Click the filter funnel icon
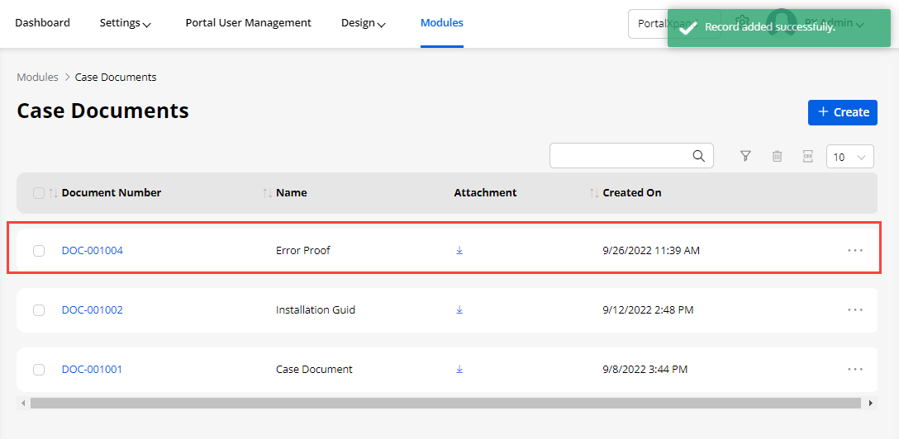Viewport: 899px width, 439px height. coord(745,156)
